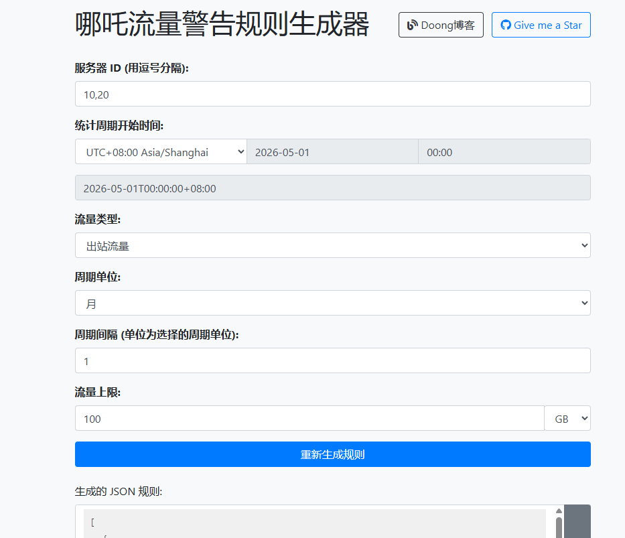Click the Give me a Star button
The image size is (625, 538).
pyautogui.click(x=541, y=25)
